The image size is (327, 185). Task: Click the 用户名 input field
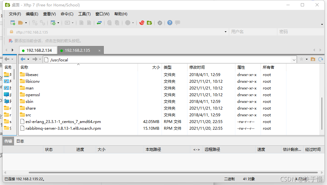pyautogui.click(x=253, y=32)
